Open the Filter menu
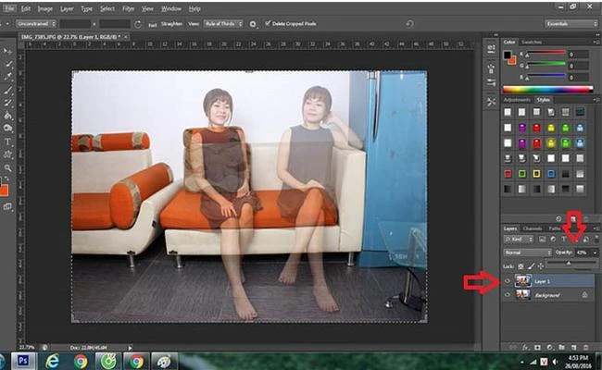This screenshot has width=602, height=370. [x=129, y=8]
